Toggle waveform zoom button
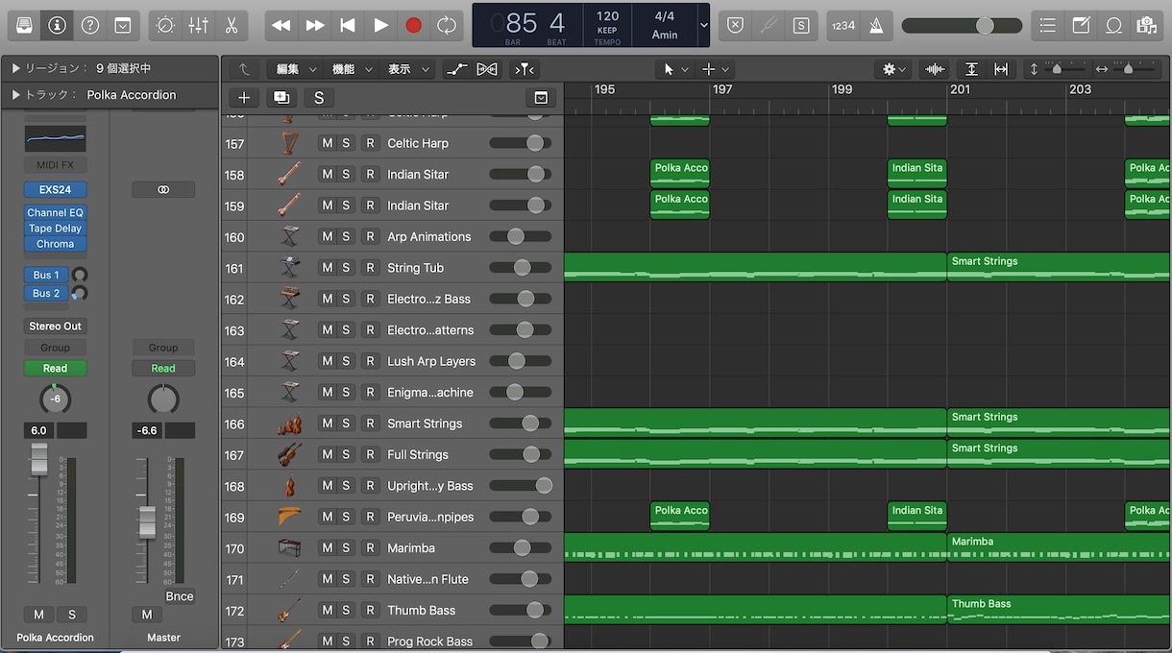1172x653 pixels. pos(934,69)
